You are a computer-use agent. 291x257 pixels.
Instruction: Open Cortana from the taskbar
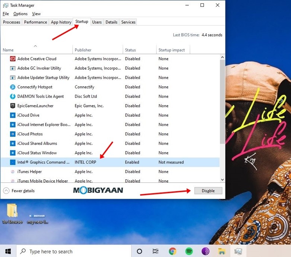(x=139, y=251)
